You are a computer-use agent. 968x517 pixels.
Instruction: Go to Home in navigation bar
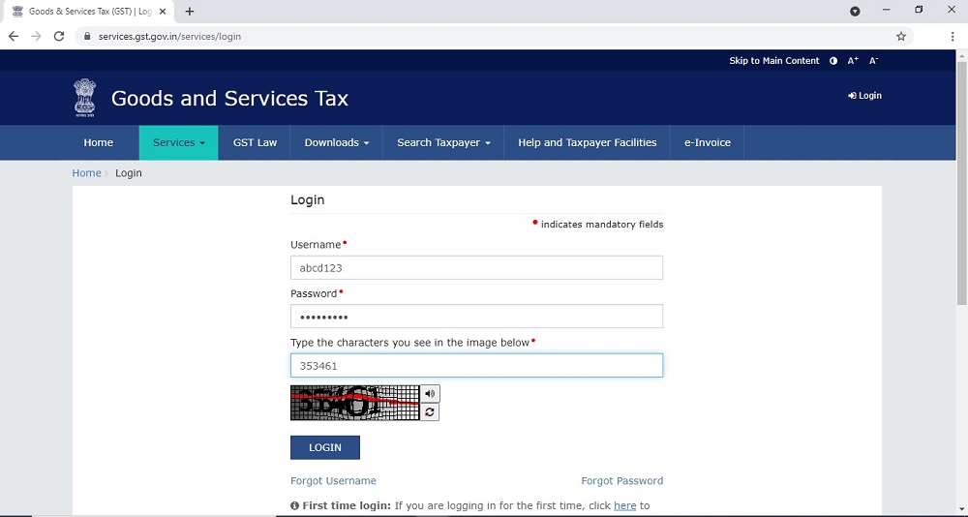click(x=98, y=142)
